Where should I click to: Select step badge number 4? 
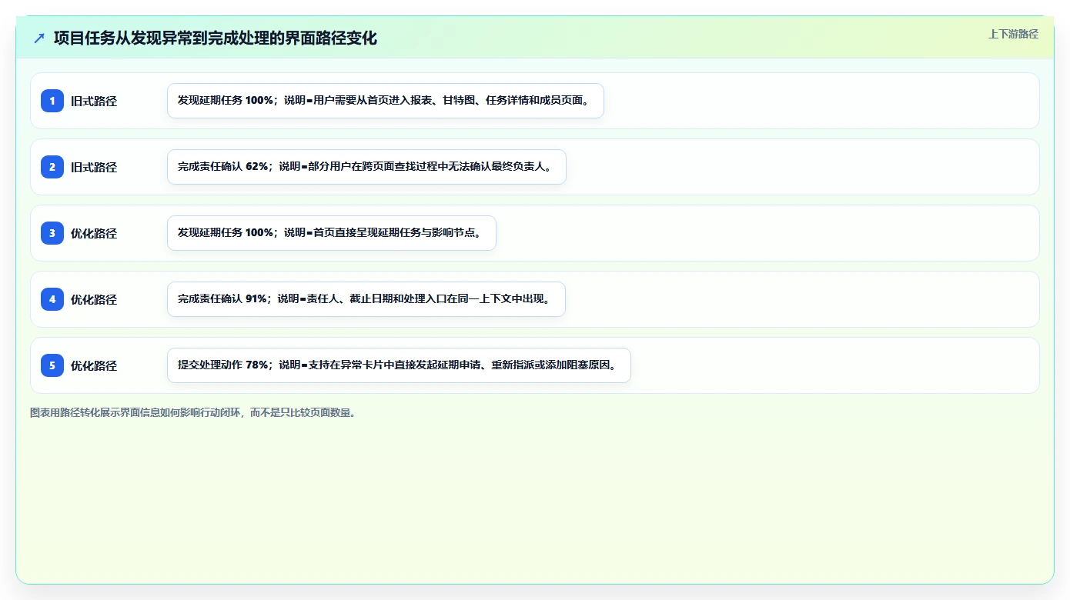pos(52,299)
